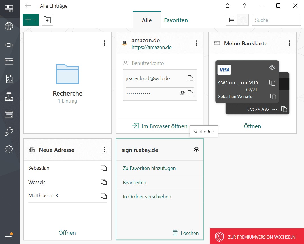Copy the CVC2/CVV2 code
The image size is (304, 244).
tap(284, 109)
